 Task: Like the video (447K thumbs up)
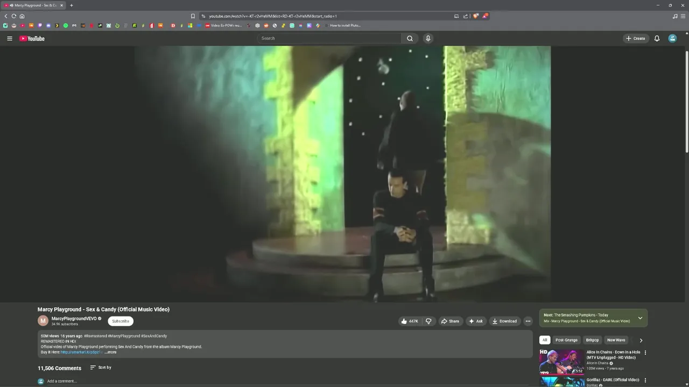pos(409,321)
